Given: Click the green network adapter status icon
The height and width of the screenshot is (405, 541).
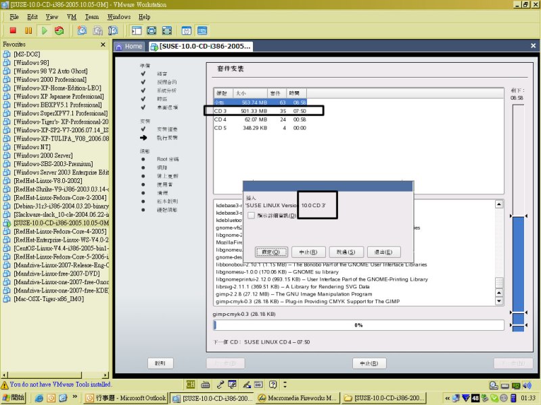Looking at the screenshot, I should click(x=516, y=385).
